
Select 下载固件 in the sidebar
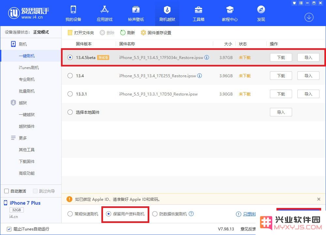coord(27,161)
